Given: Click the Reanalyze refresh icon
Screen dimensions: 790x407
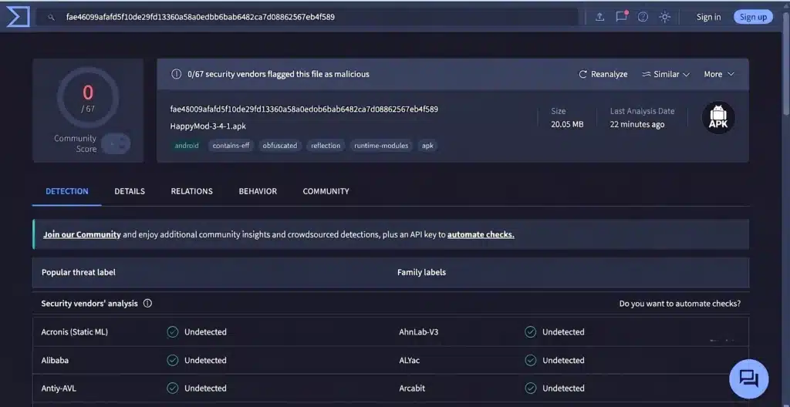Looking at the screenshot, I should point(583,74).
